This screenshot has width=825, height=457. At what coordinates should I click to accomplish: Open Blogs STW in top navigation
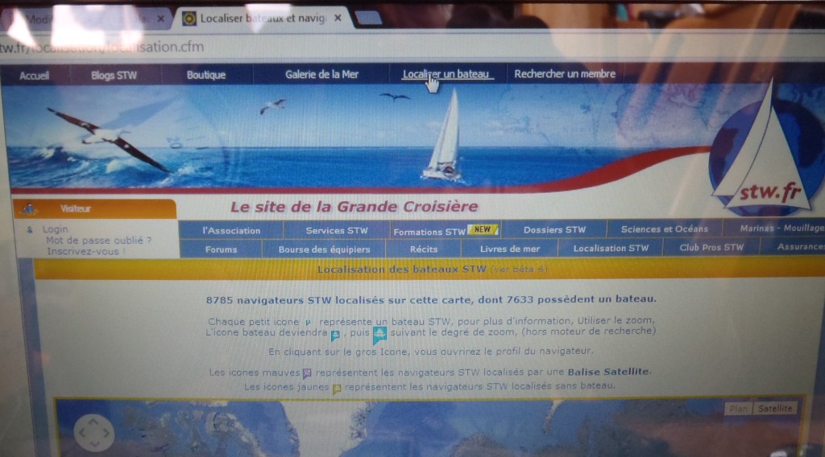click(x=114, y=75)
